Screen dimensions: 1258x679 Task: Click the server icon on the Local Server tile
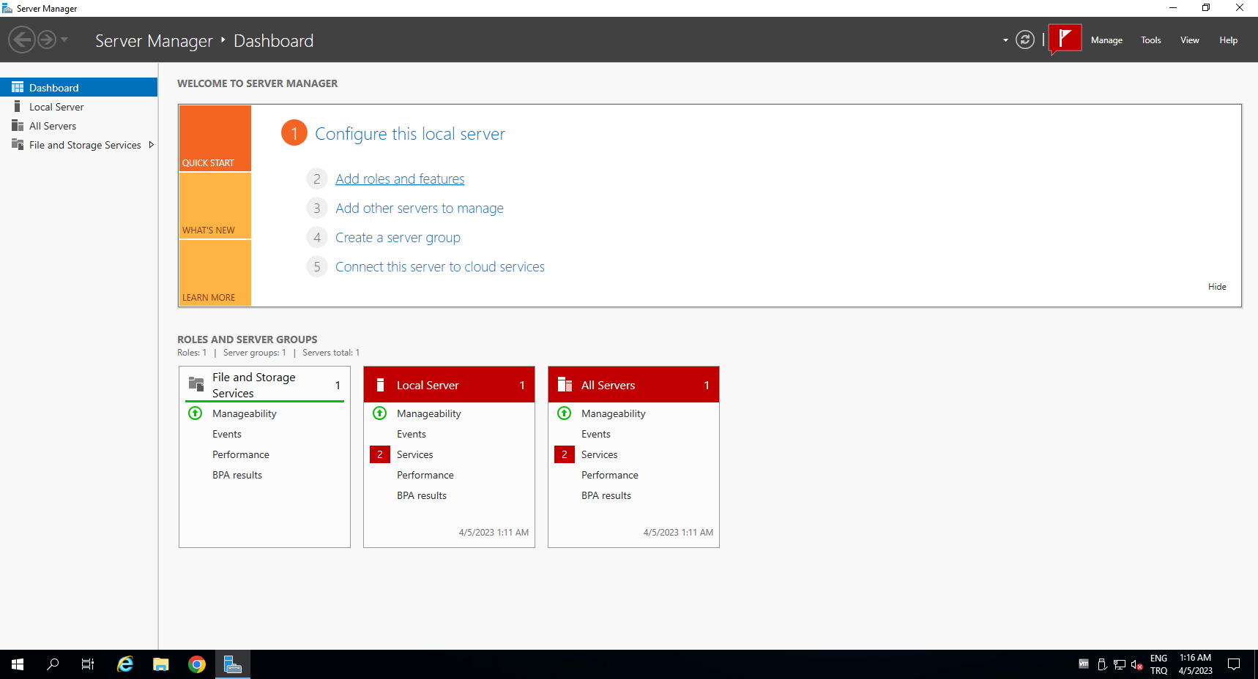[x=380, y=384]
